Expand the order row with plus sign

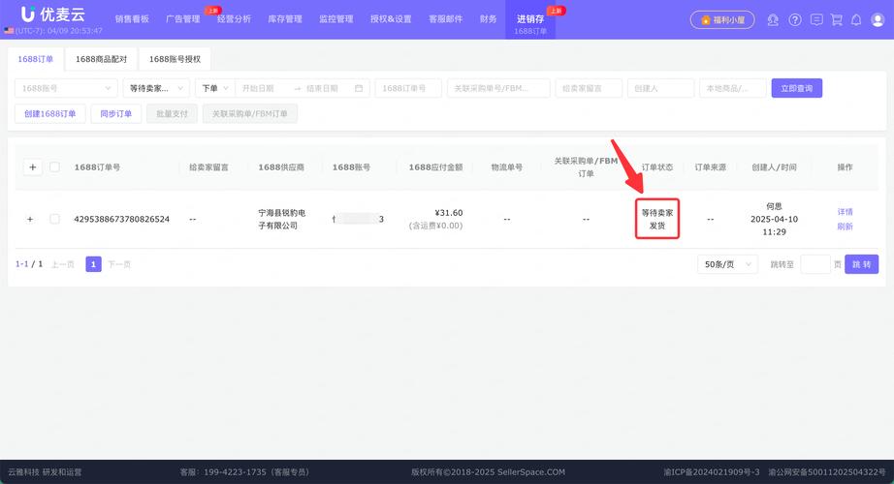30,219
